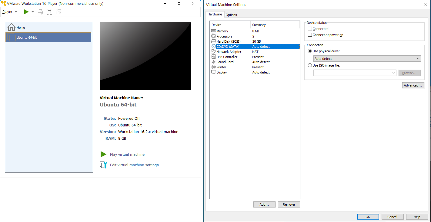Close the Virtual Machine Settings dialog
The width and height of the screenshot is (431, 222).
(x=425, y=5)
